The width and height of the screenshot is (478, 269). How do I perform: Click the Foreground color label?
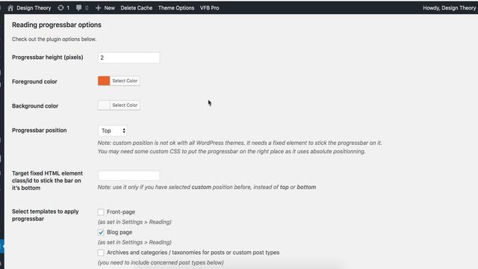pos(34,81)
